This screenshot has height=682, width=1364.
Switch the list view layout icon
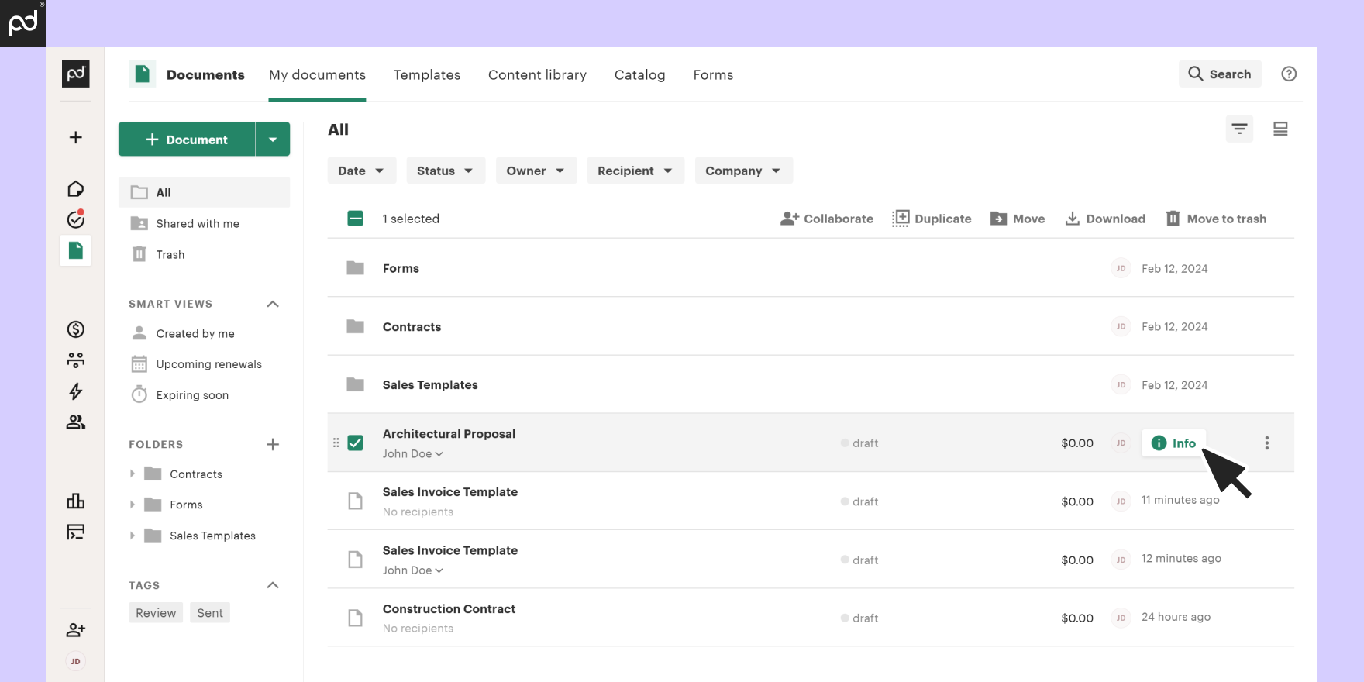(1280, 129)
